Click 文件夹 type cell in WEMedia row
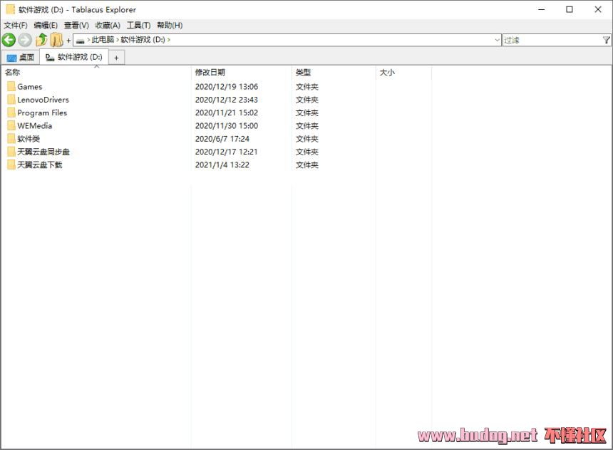Screen dimensions: 613x450 (307, 126)
